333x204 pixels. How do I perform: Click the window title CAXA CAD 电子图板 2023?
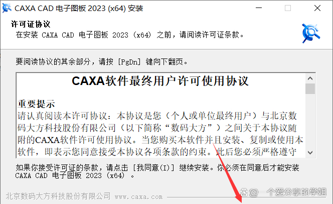point(79,8)
